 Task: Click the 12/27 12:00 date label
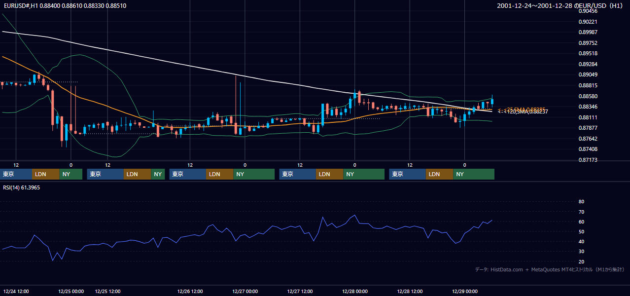coord(300,292)
